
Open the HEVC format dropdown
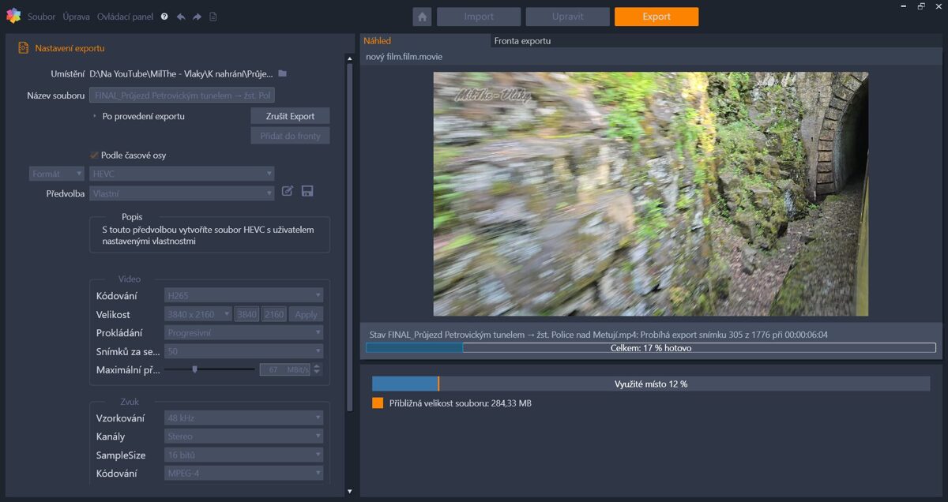point(182,174)
